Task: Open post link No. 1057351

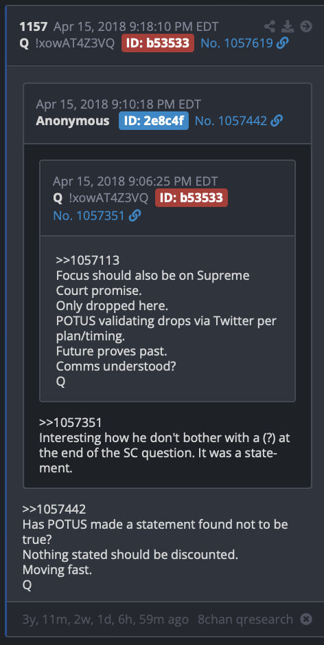Action: (x=89, y=215)
